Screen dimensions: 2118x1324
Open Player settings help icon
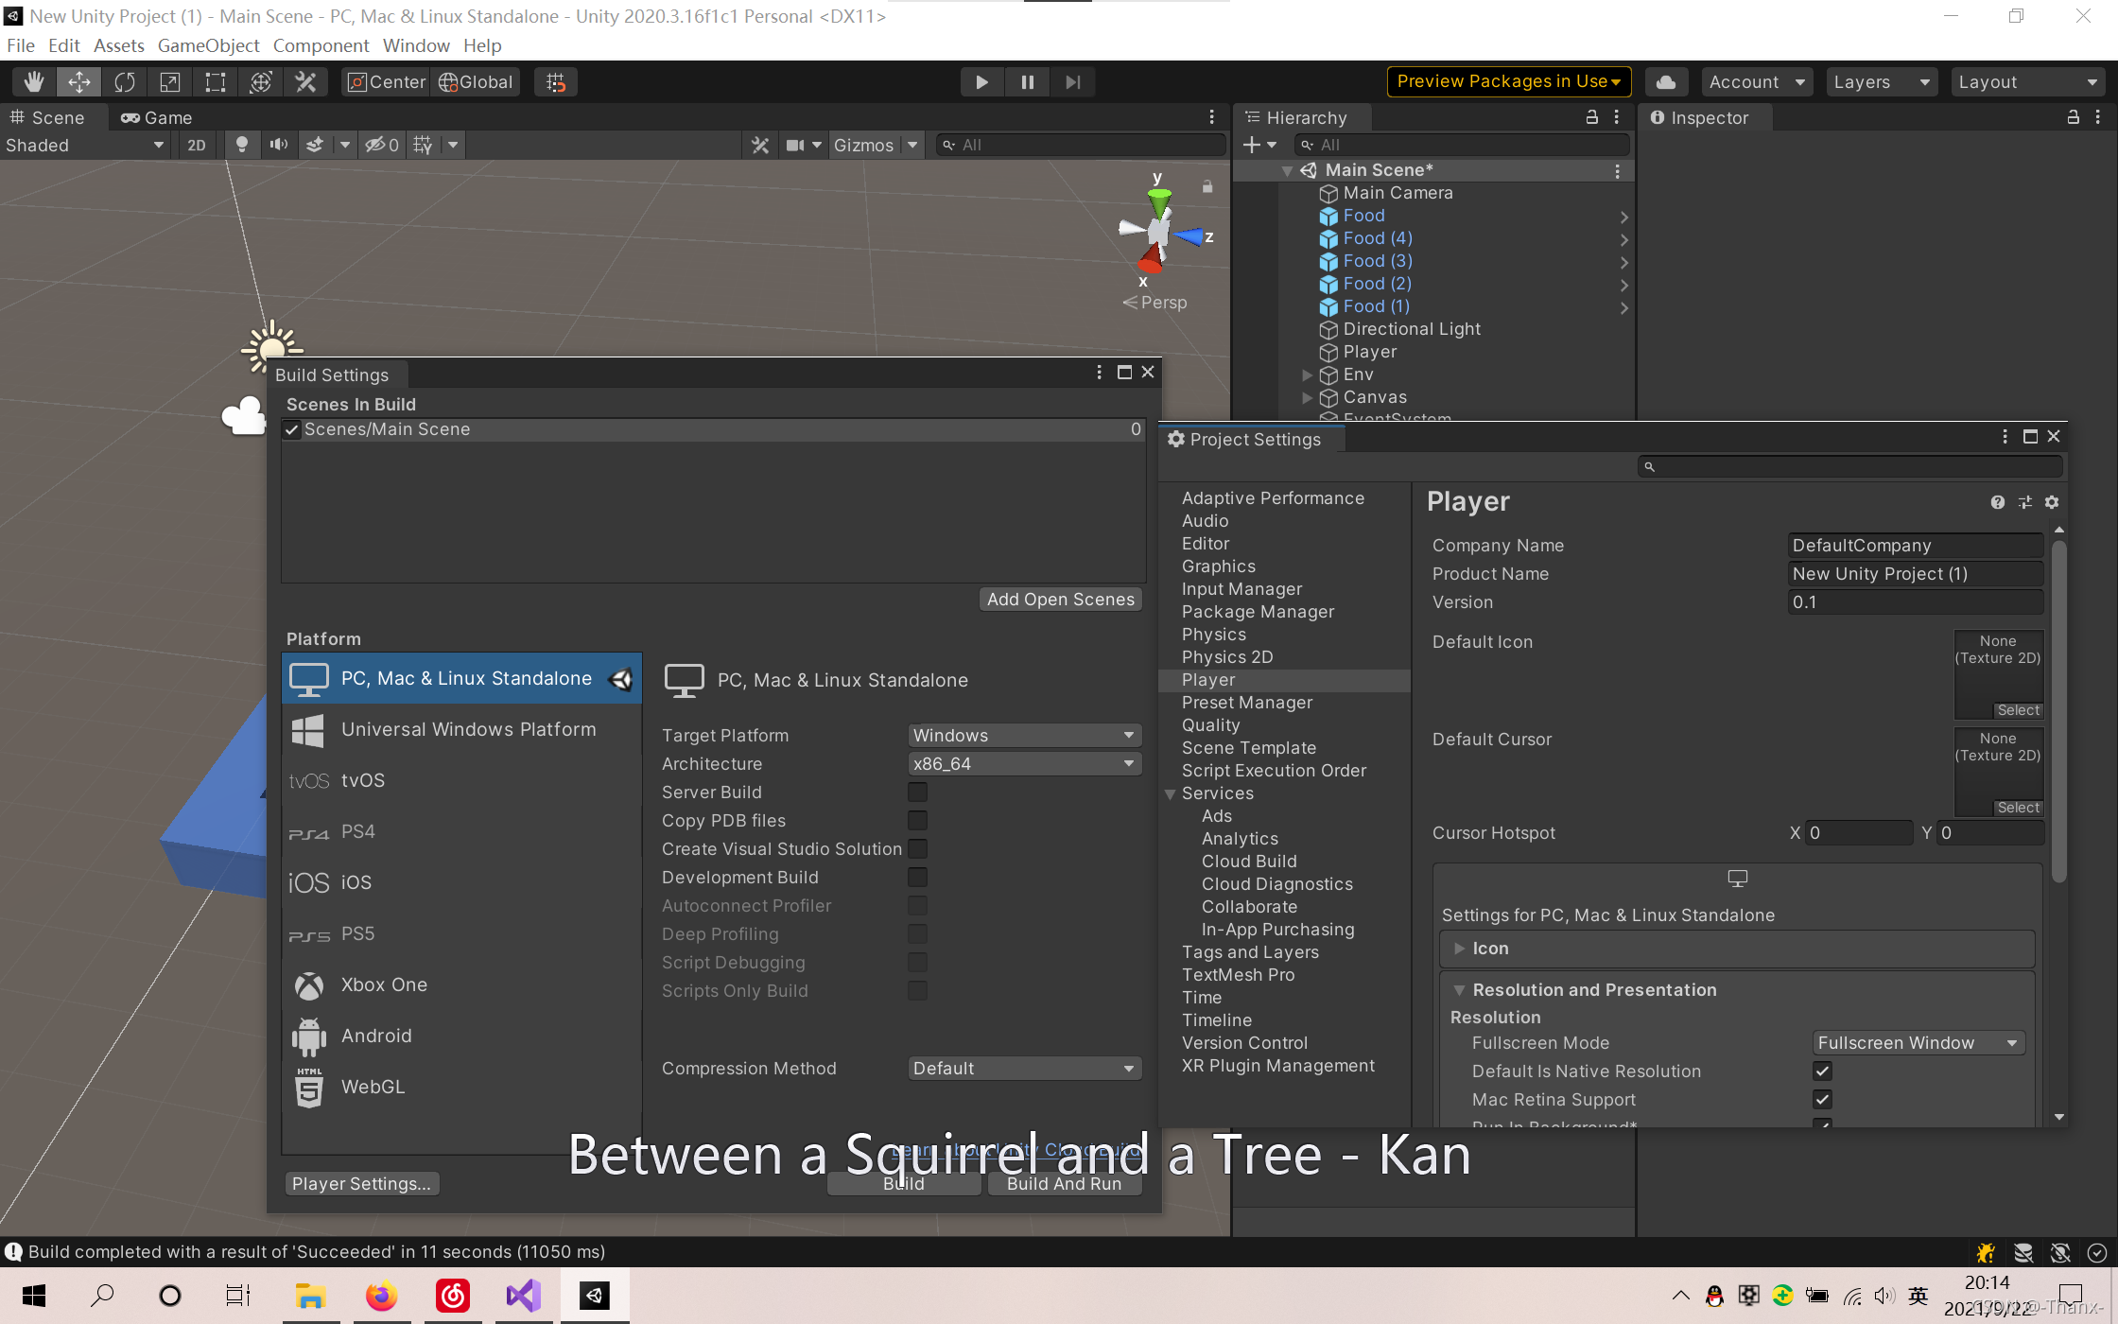(1997, 502)
